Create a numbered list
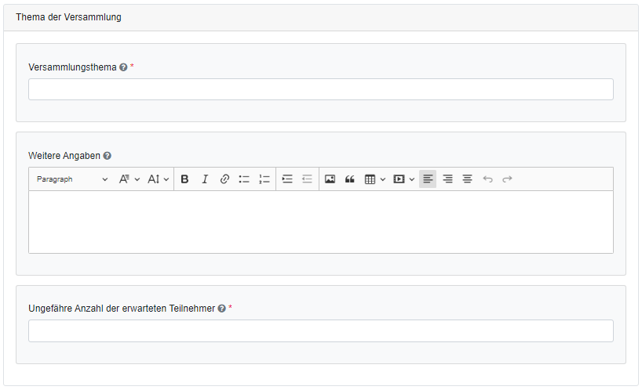 click(264, 179)
